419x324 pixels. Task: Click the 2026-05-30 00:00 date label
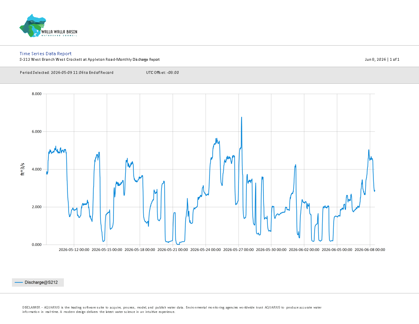271,250
